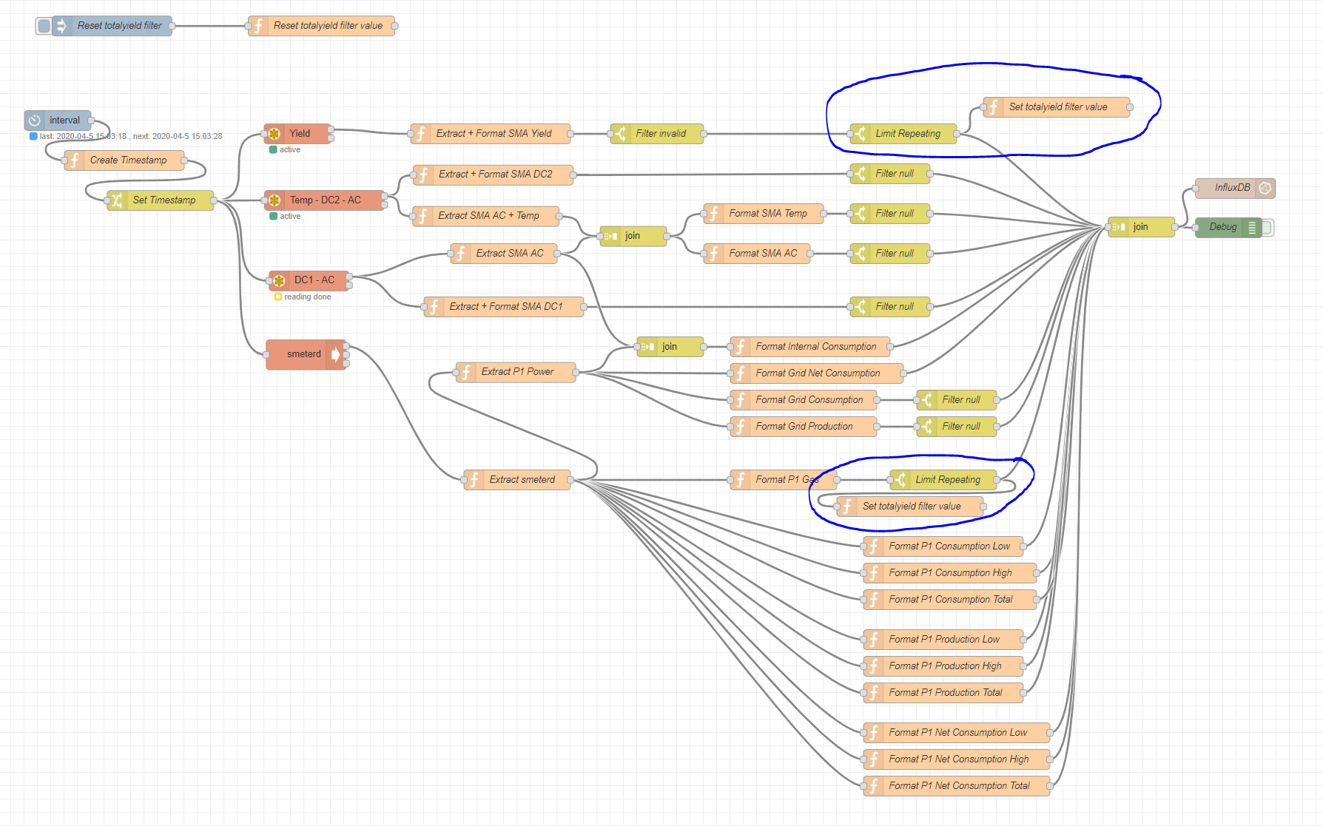Select the Format P1 Net Consumption Low node
Image resolution: width=1323 pixels, height=826 pixels.
pos(957,733)
